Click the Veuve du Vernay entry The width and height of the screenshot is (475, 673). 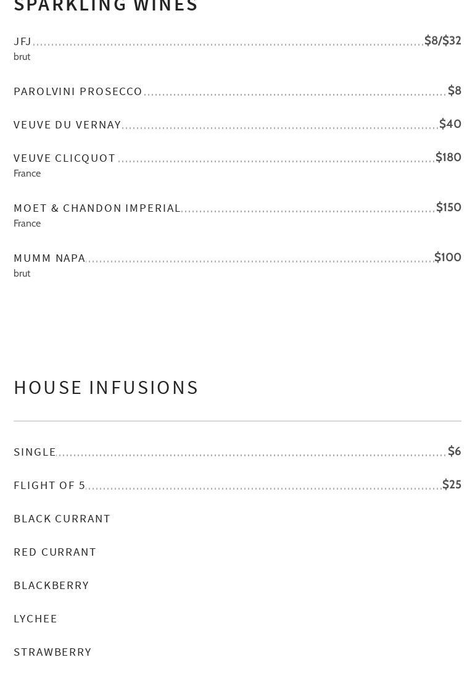click(67, 125)
